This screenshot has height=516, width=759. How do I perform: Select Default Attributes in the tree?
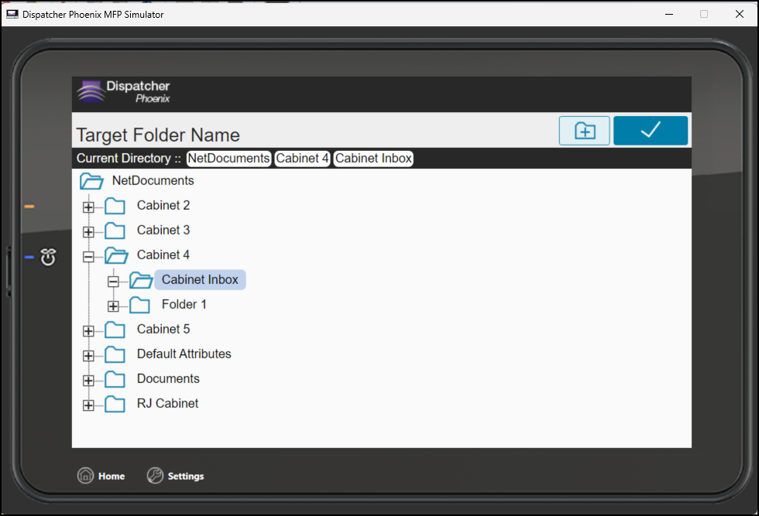coord(184,354)
